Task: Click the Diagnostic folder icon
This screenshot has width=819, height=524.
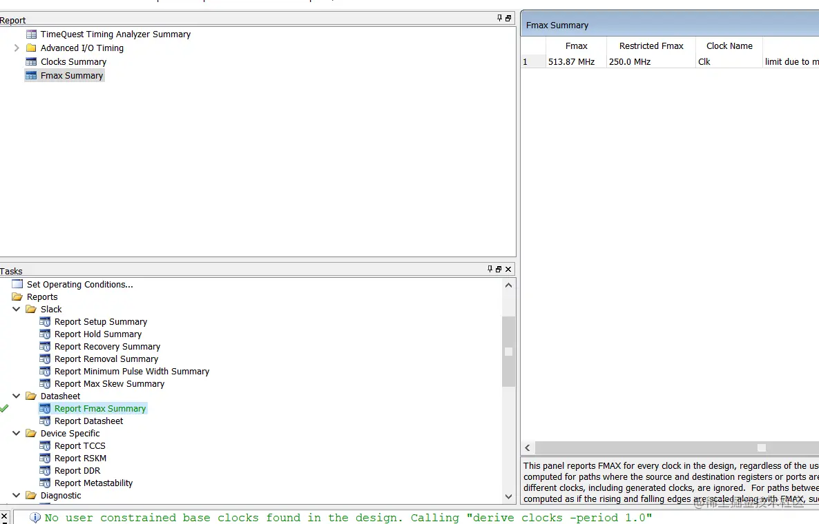Action: [31, 495]
